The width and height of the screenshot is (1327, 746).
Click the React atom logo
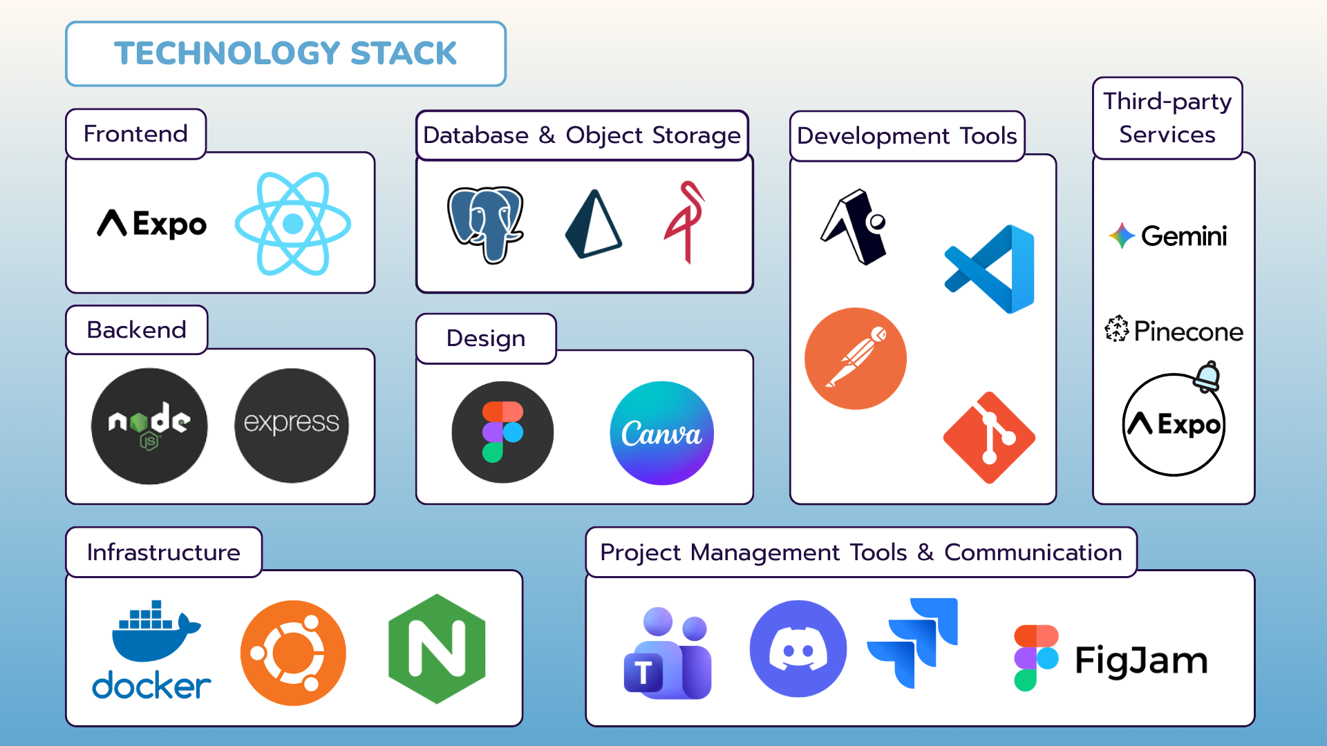click(293, 224)
